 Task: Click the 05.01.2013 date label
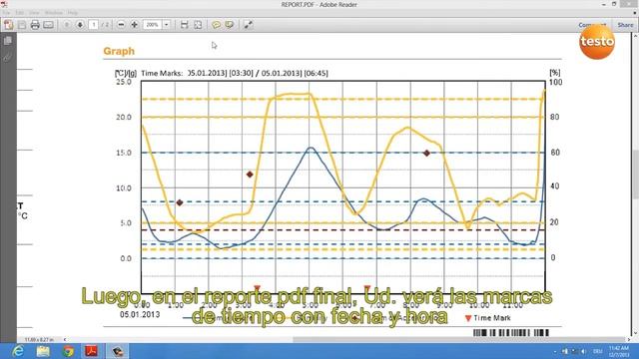click(140, 315)
